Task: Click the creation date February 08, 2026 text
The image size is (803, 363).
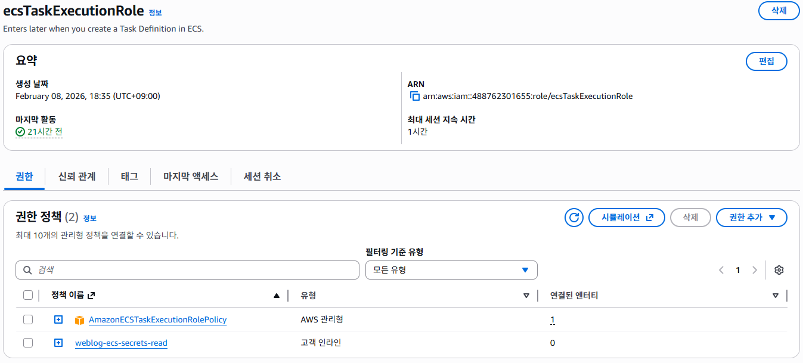Action: pyautogui.click(x=88, y=96)
